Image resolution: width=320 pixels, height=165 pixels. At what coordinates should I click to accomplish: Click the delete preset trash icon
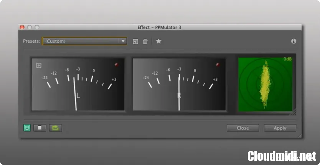click(x=145, y=42)
